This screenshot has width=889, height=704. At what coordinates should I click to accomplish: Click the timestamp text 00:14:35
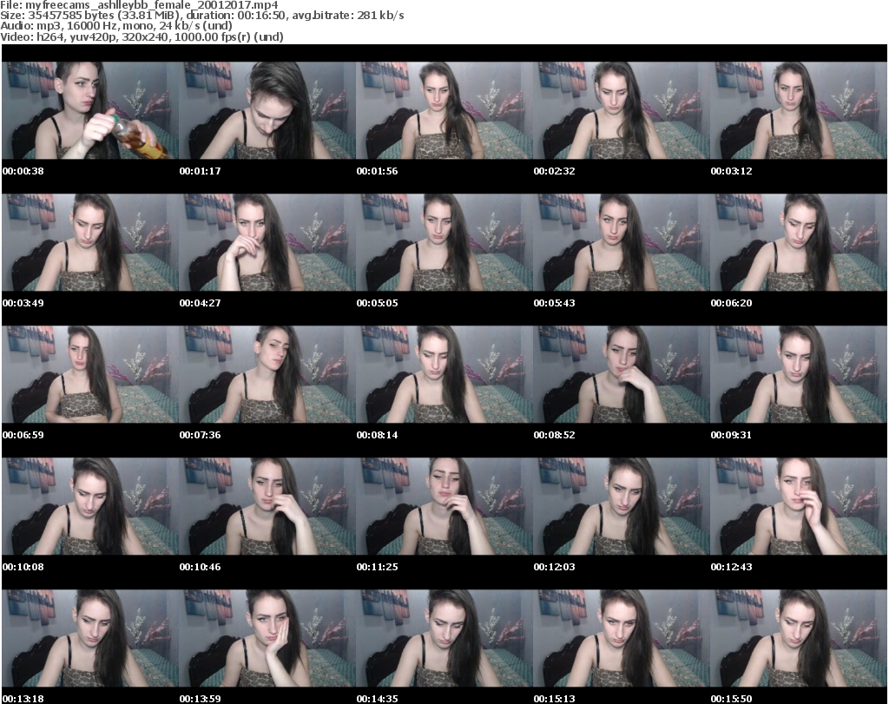click(377, 699)
